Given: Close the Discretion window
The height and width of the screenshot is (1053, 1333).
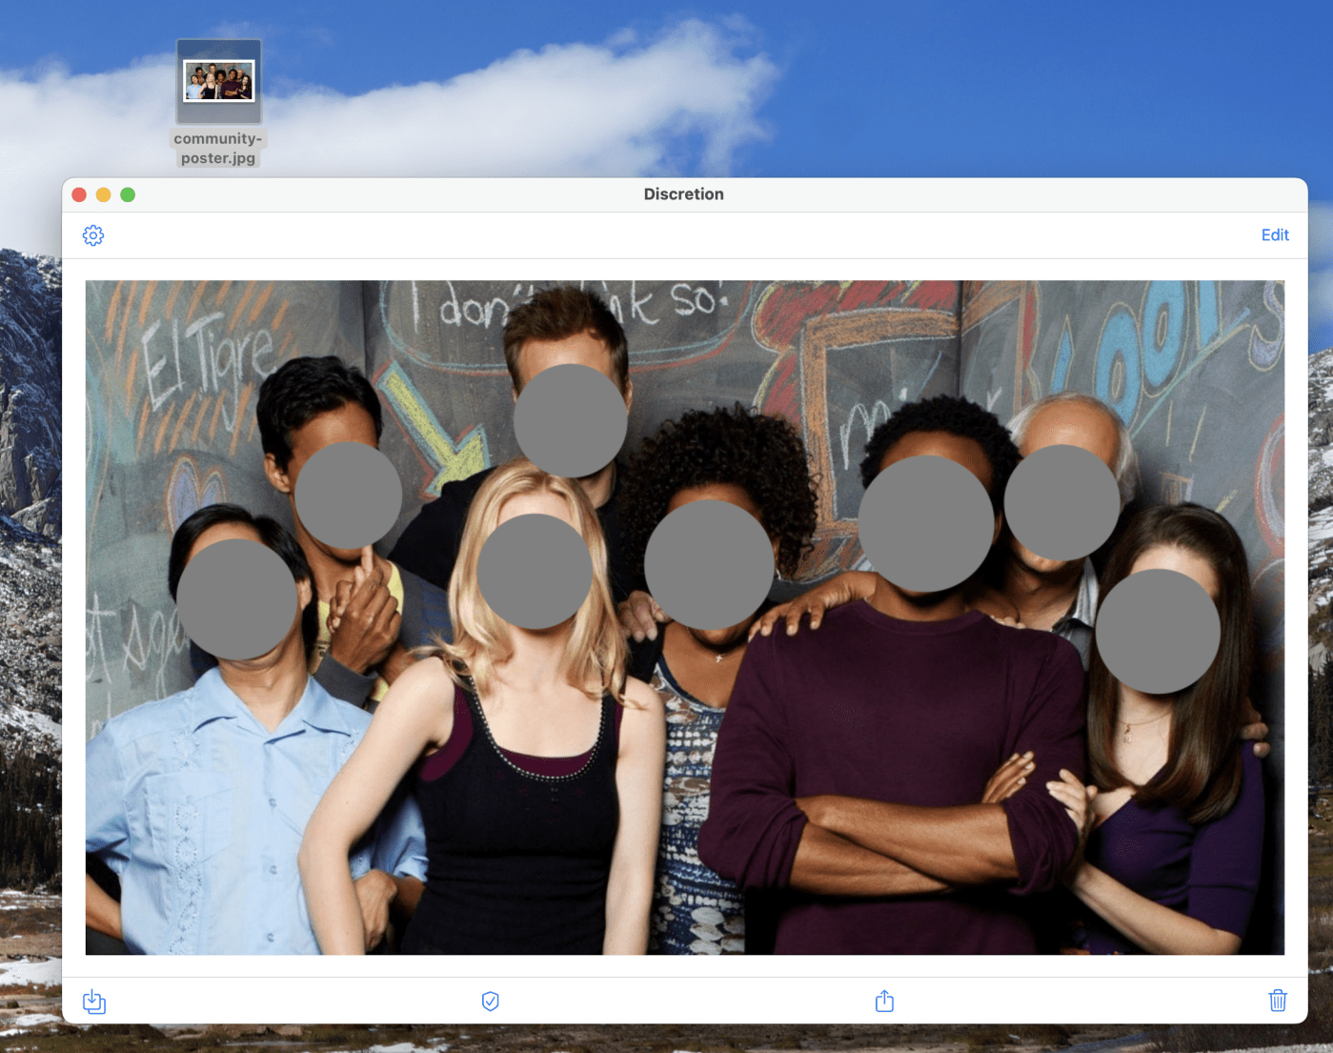Looking at the screenshot, I should click(79, 194).
